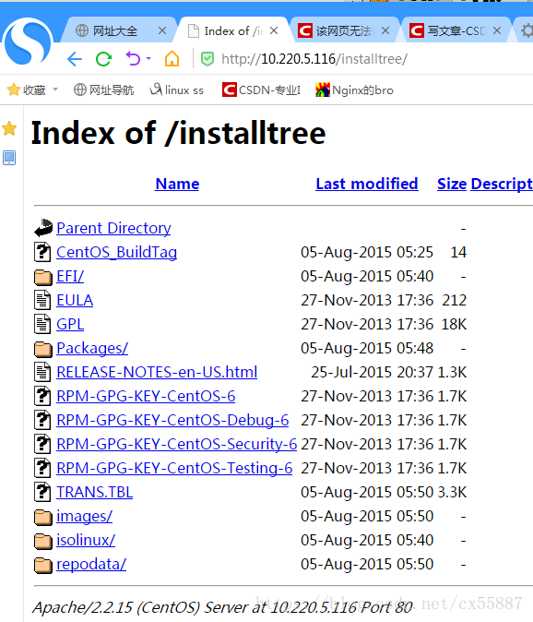
Task: Close the 写文章-CSD tab
Action: [x=497, y=30]
